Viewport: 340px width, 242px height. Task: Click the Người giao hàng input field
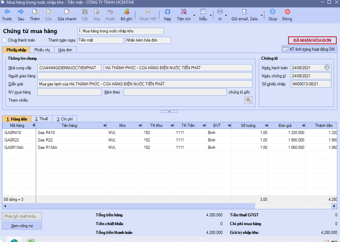click(145, 76)
